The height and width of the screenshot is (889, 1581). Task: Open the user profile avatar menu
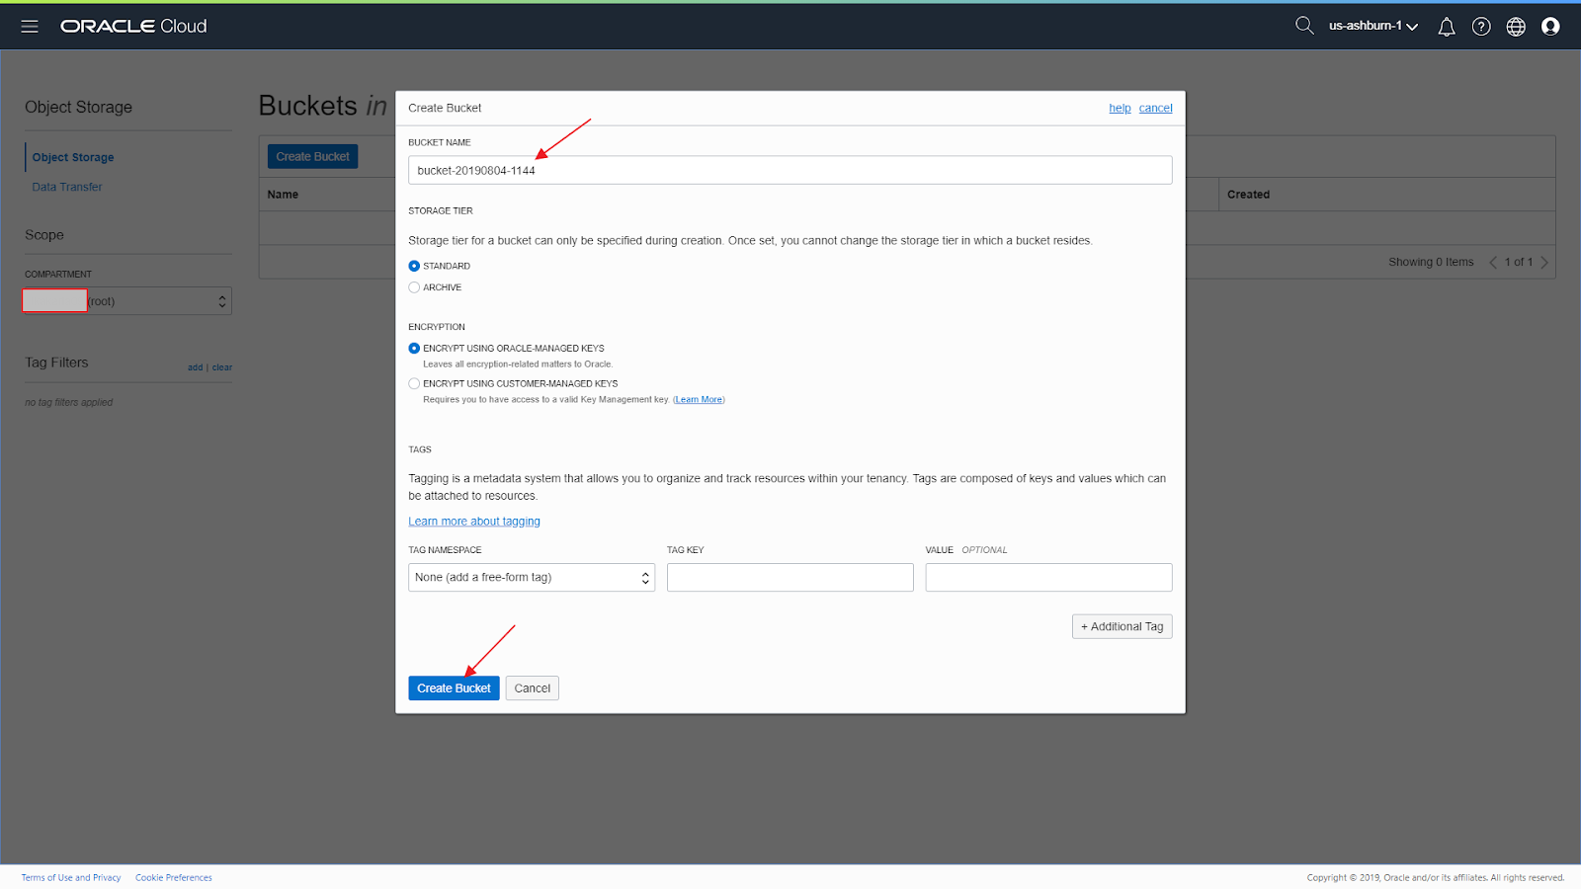(1549, 27)
